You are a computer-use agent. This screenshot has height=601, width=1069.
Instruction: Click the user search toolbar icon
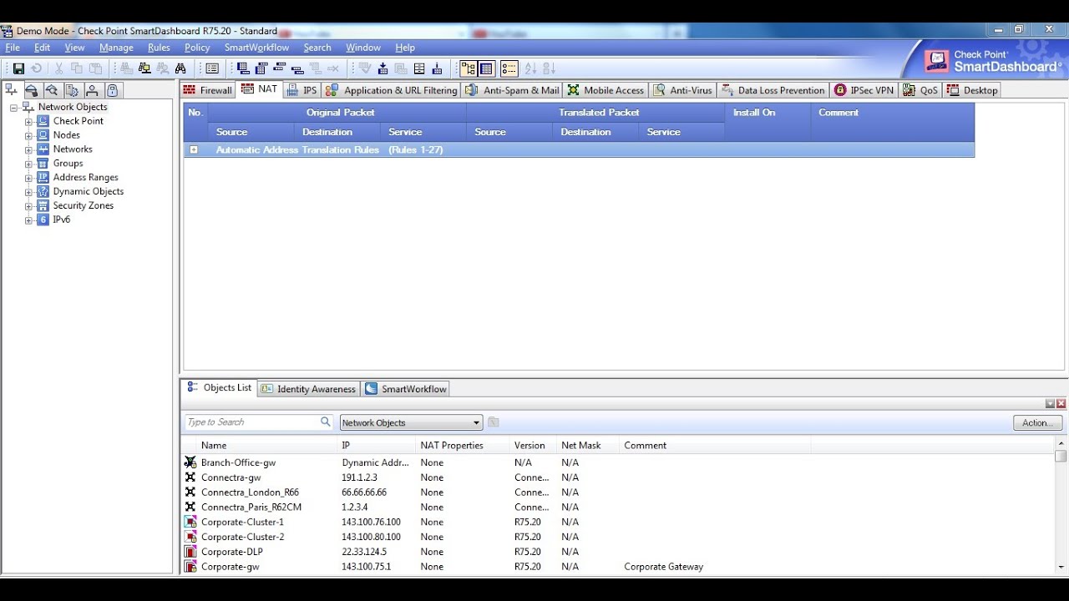(x=162, y=68)
